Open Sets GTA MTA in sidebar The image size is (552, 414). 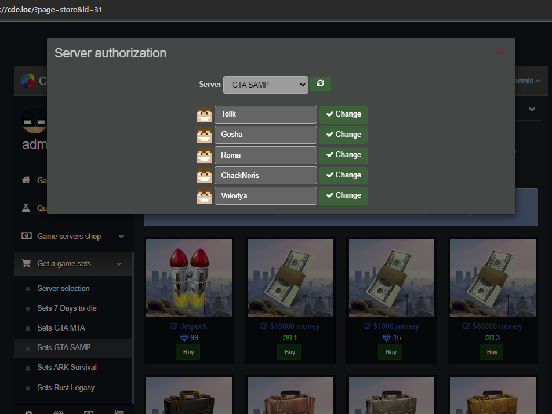click(61, 328)
